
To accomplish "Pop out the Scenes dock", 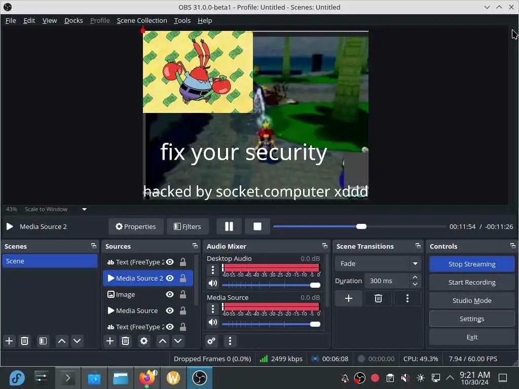I will (94, 246).
